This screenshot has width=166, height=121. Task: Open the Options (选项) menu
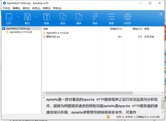coord(36,8)
